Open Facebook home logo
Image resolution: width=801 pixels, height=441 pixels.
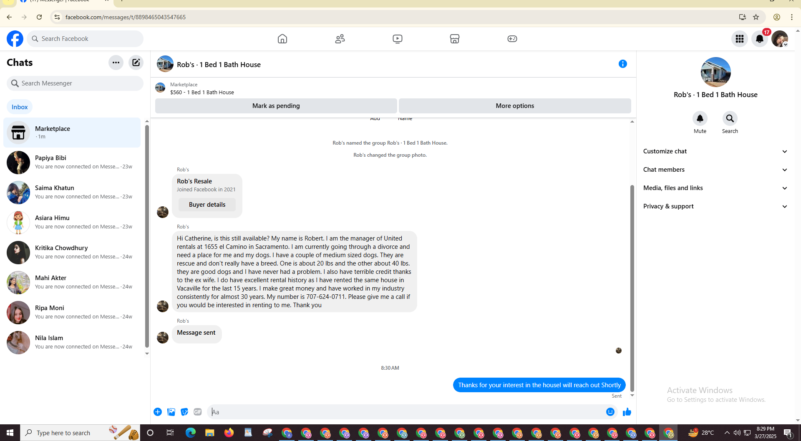[15, 39]
